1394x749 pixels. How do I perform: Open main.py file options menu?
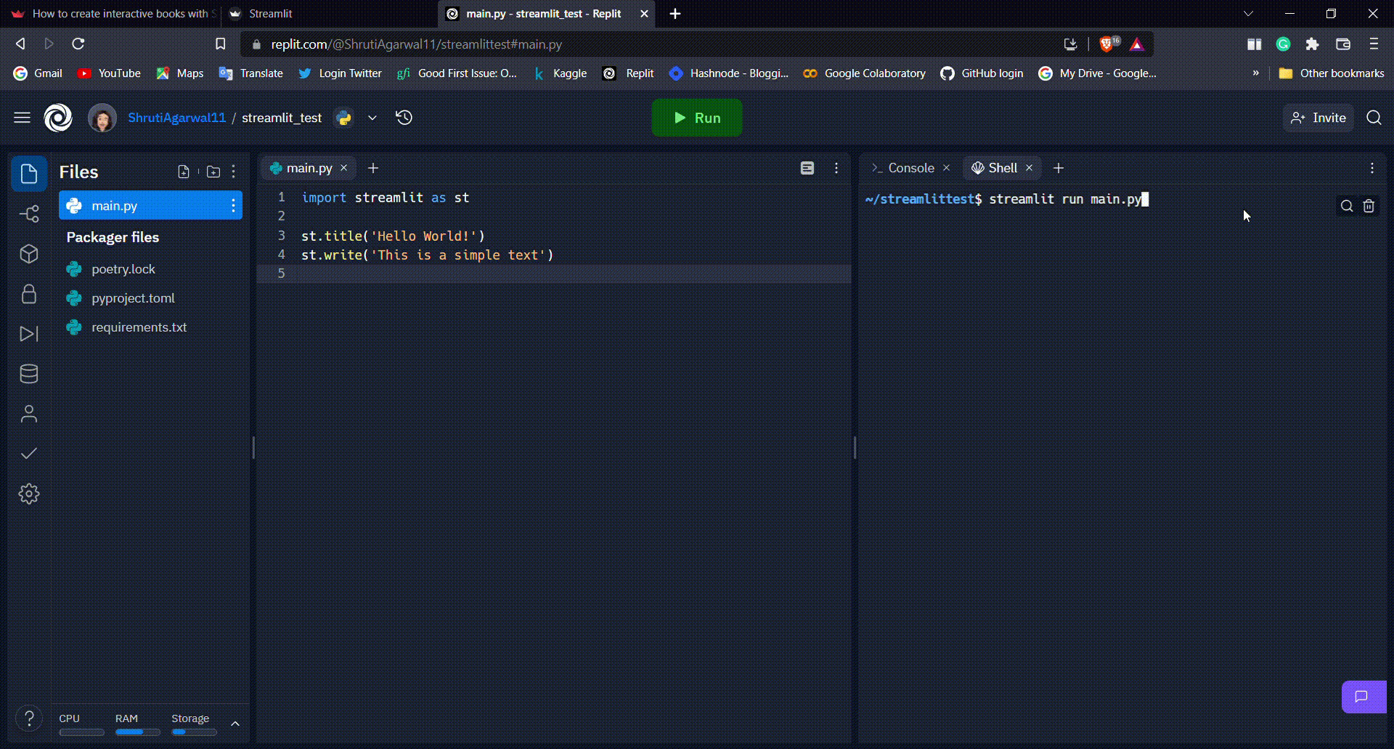pyautogui.click(x=233, y=205)
